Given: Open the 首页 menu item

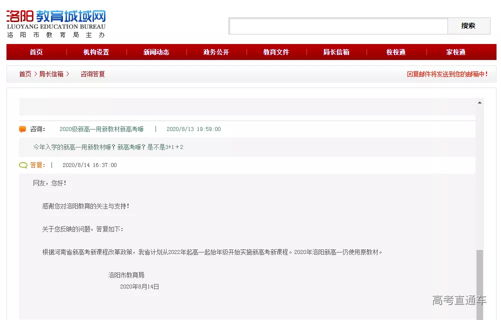Looking at the screenshot, I should [x=36, y=52].
